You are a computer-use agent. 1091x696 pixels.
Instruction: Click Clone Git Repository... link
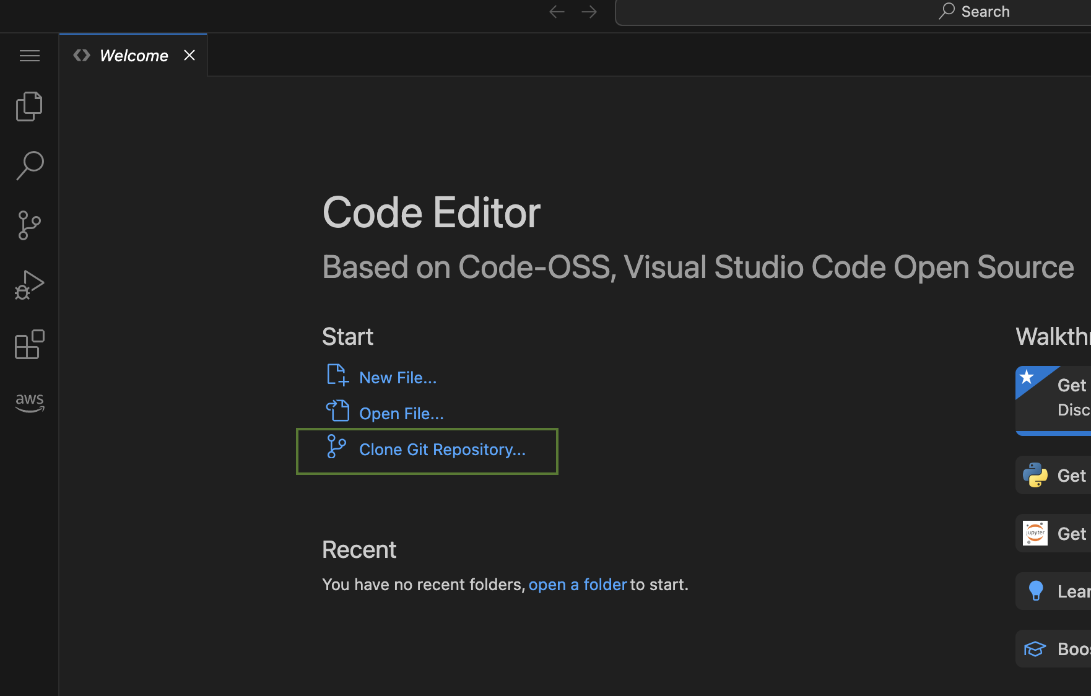(x=442, y=450)
